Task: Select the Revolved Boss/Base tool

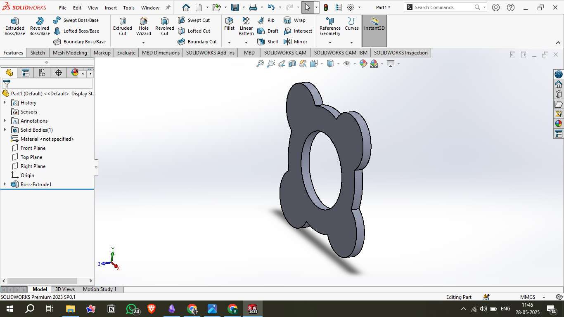Action: click(x=40, y=26)
